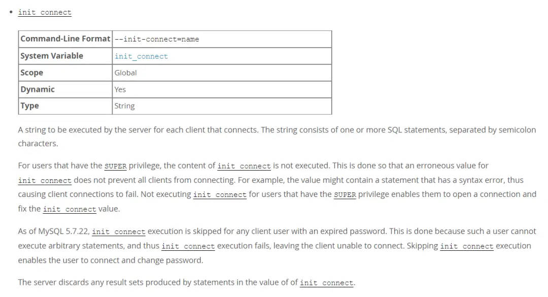Screen dimensions: 548x297
Task: Click the "Dynamic" row label
Action: pyautogui.click(x=38, y=89)
